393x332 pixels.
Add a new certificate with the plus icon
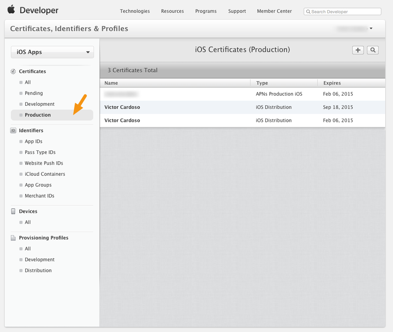pos(358,50)
